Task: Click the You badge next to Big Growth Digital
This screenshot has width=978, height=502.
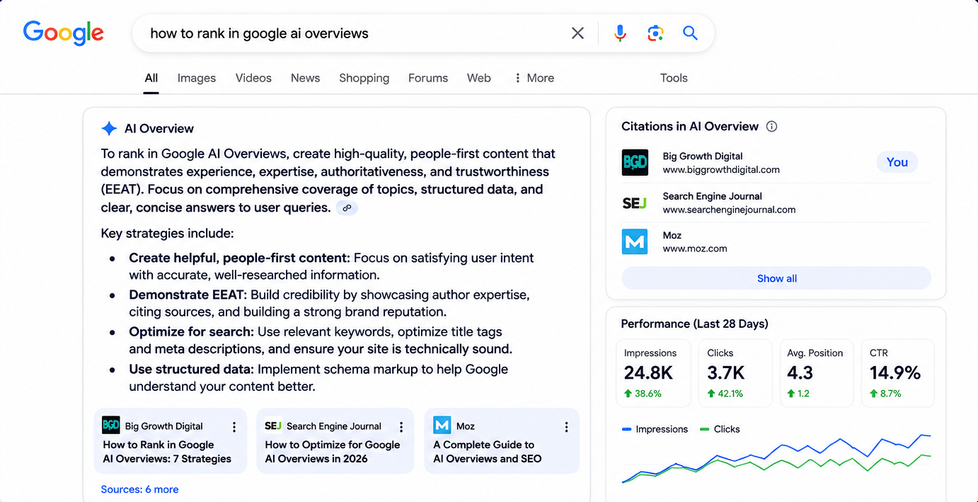Action: (897, 162)
